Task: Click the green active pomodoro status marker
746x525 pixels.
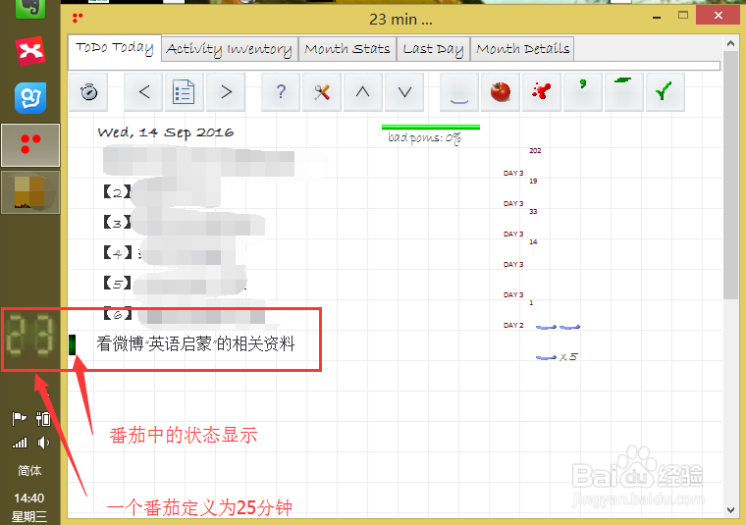Action: [73, 344]
